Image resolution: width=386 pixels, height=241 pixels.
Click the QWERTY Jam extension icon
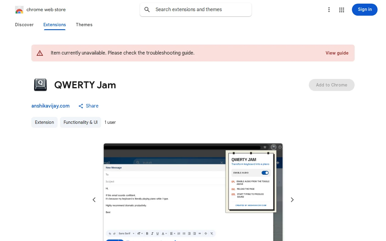click(40, 85)
